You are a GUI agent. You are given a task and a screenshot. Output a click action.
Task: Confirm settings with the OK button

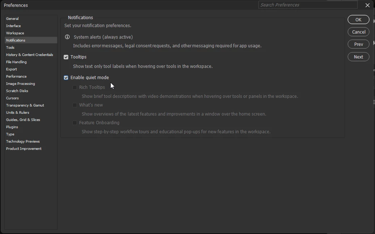[358, 19]
